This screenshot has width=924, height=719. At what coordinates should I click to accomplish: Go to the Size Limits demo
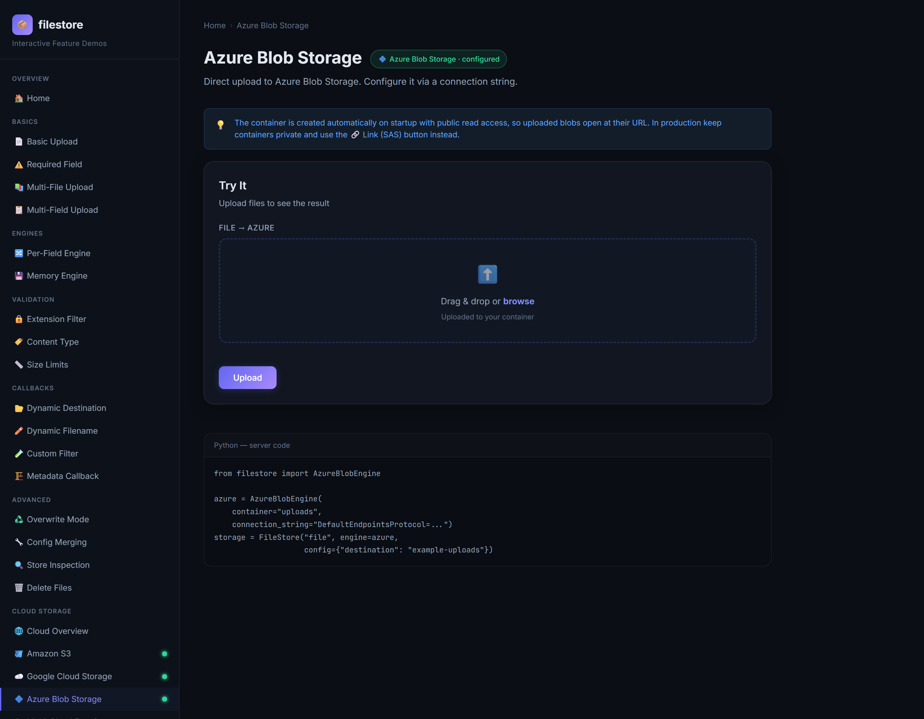90,364
